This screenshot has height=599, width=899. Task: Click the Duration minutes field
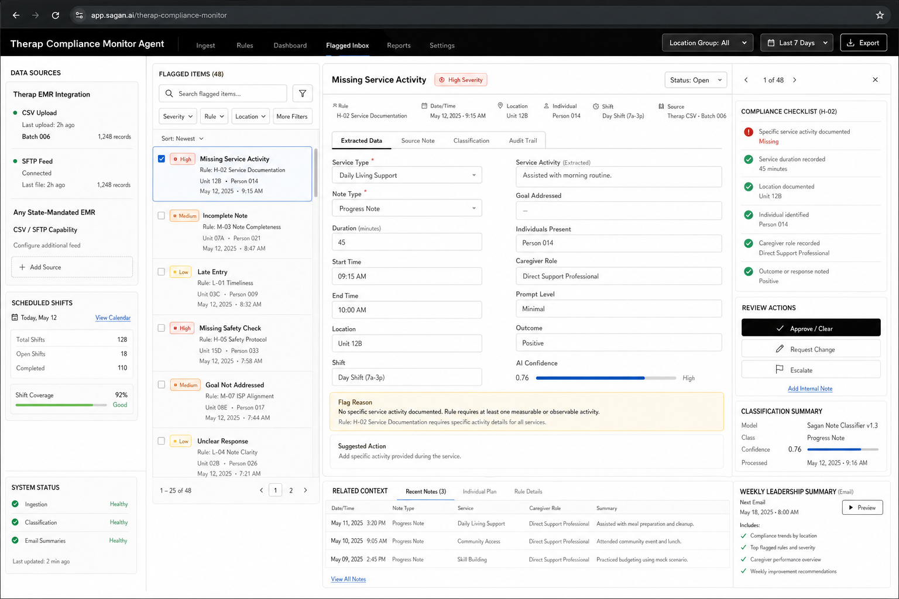(407, 242)
